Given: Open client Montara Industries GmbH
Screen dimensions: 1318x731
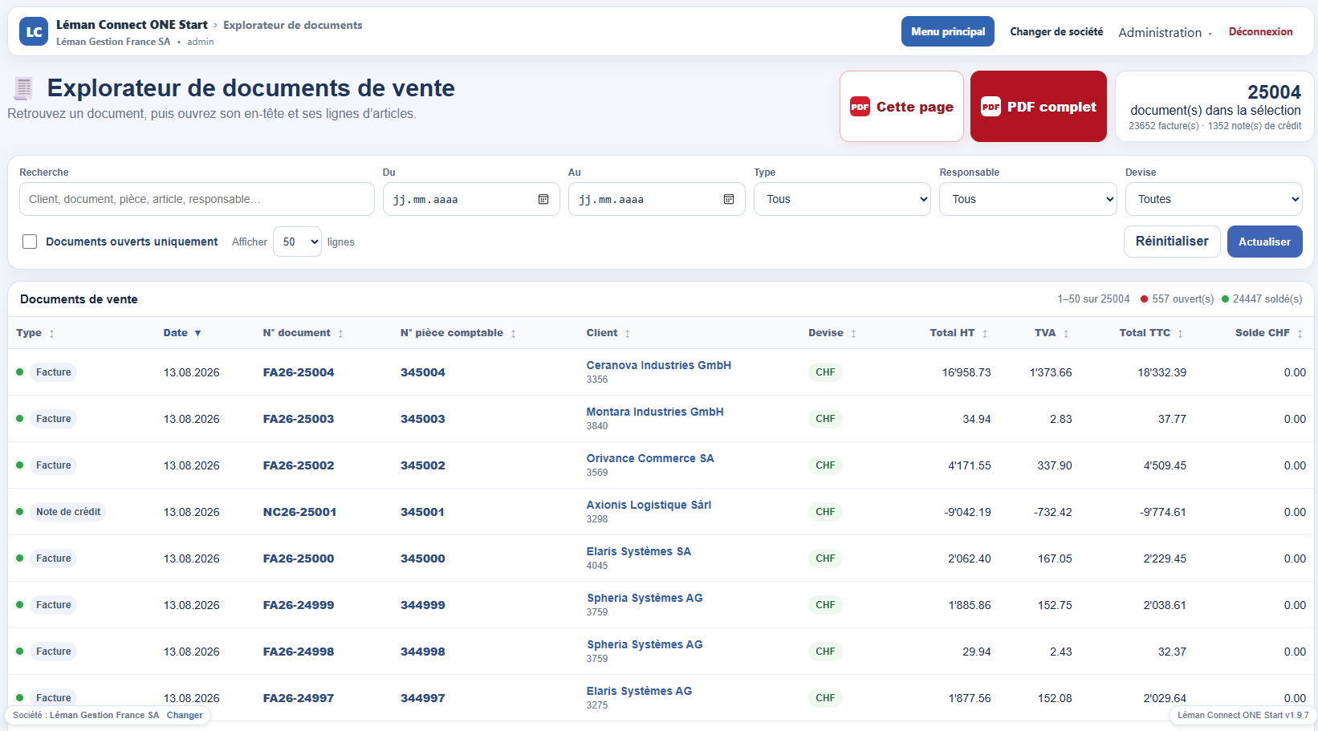Looking at the screenshot, I should (655, 412).
